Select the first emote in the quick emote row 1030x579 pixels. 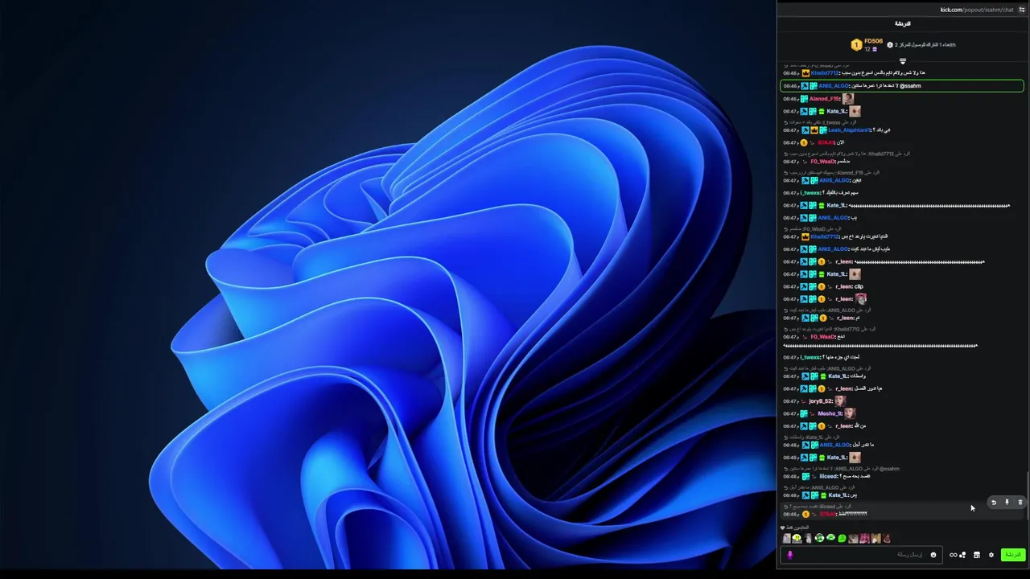point(786,538)
